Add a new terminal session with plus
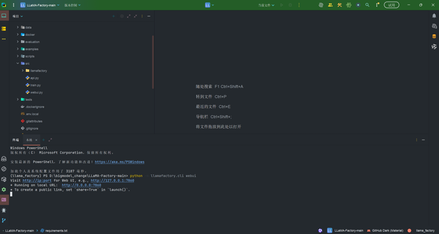439x234 pixels. click(x=43, y=140)
